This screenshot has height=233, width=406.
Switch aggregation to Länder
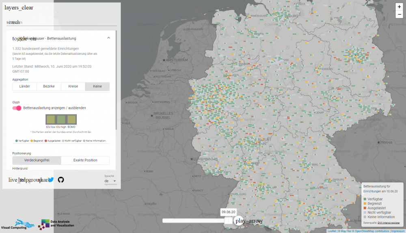(x=25, y=86)
